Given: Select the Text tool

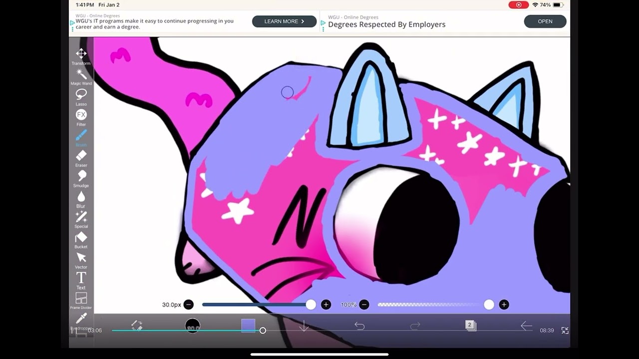Looking at the screenshot, I should (x=81, y=281).
